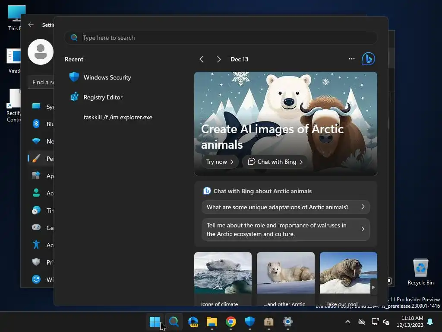Go to next day in search highlights

218,59
